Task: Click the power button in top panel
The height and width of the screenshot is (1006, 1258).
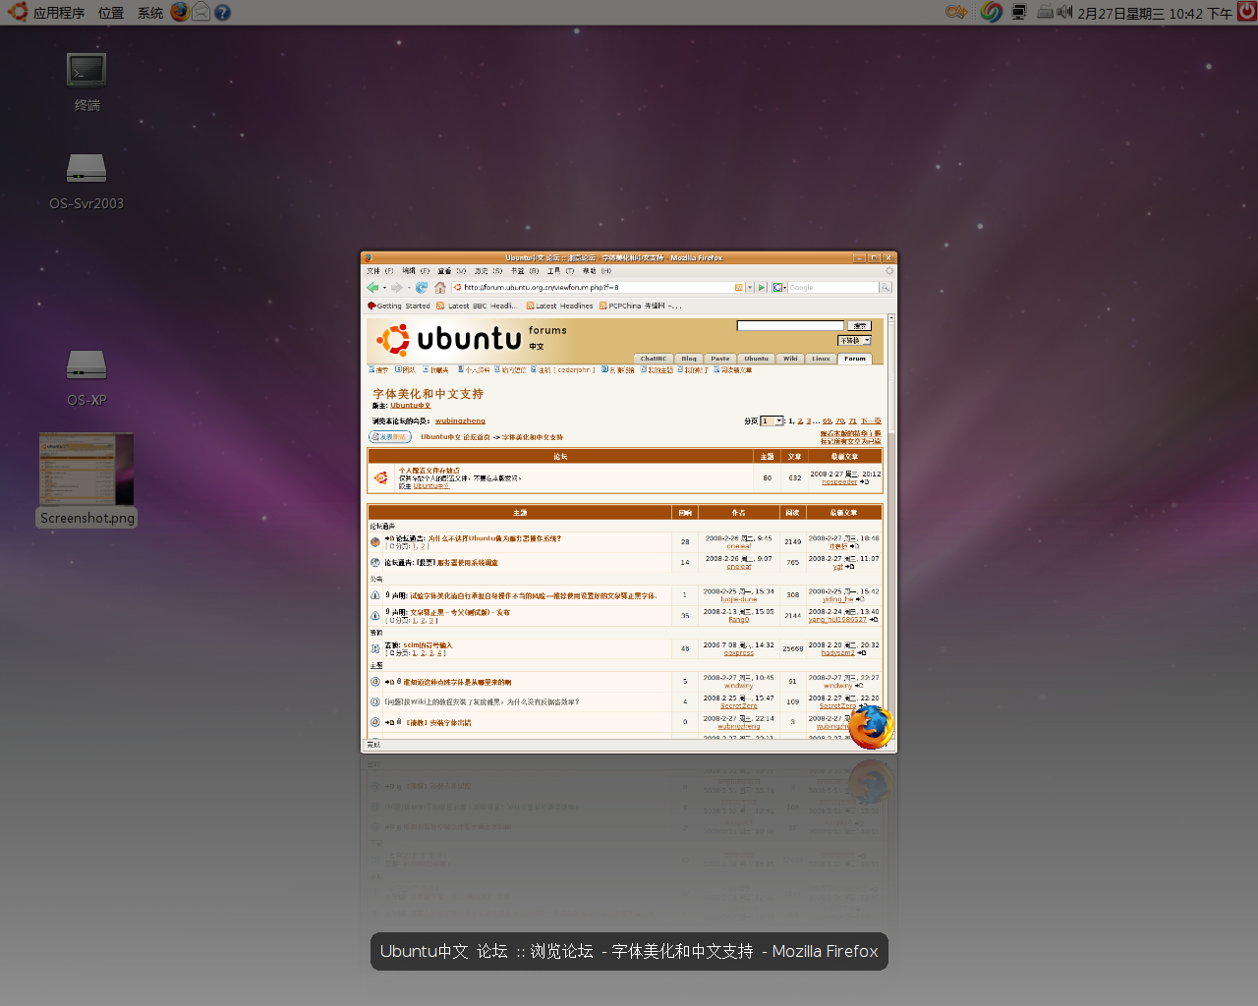Action: click(x=1247, y=12)
